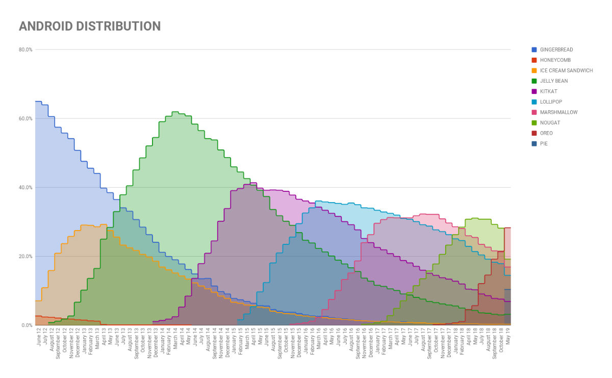Screen dimensions: 612x378
Task: Click the Jelly Bean green legend swatch
Action: pos(534,81)
